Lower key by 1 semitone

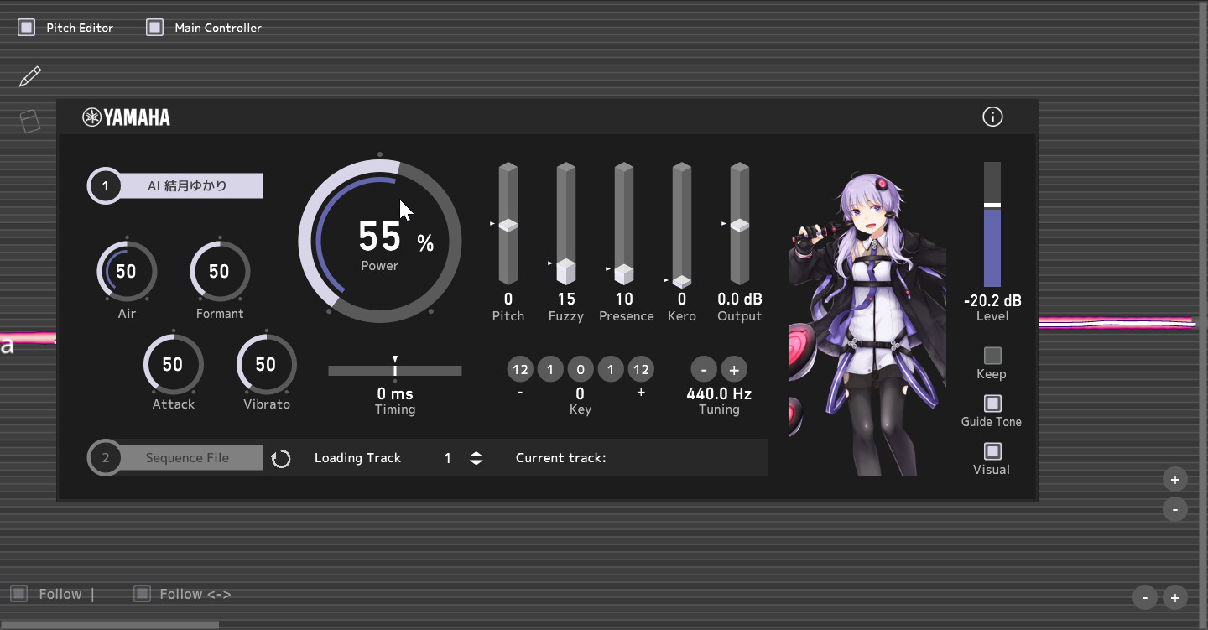click(x=550, y=369)
